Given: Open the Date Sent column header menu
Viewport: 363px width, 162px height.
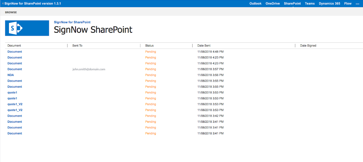Looking at the screenshot, I should [x=204, y=45].
